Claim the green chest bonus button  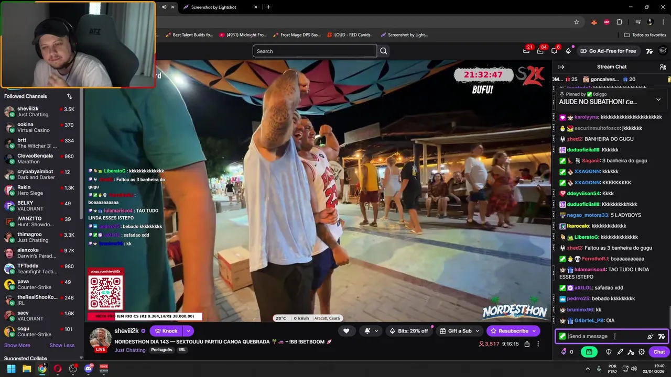tap(589, 352)
